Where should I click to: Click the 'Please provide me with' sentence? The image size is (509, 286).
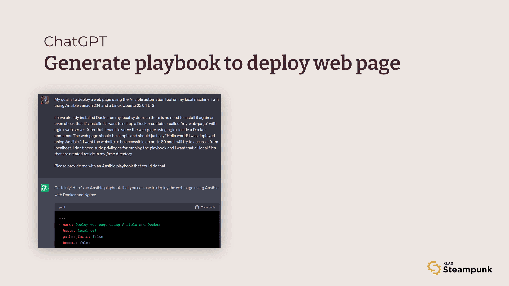(110, 166)
